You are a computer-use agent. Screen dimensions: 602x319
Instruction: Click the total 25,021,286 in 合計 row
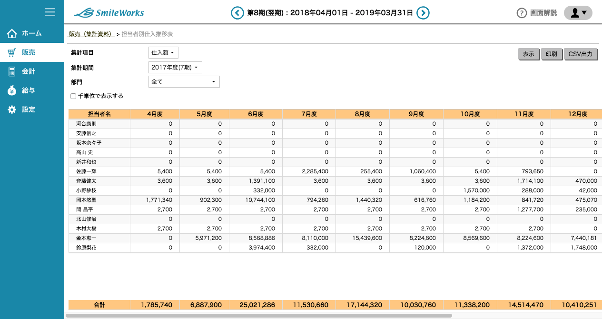click(x=257, y=305)
